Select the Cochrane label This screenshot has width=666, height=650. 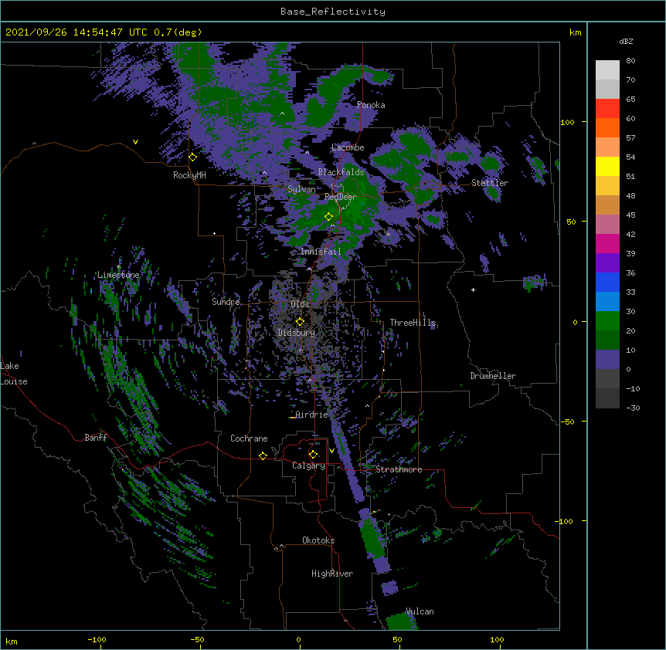249,438
